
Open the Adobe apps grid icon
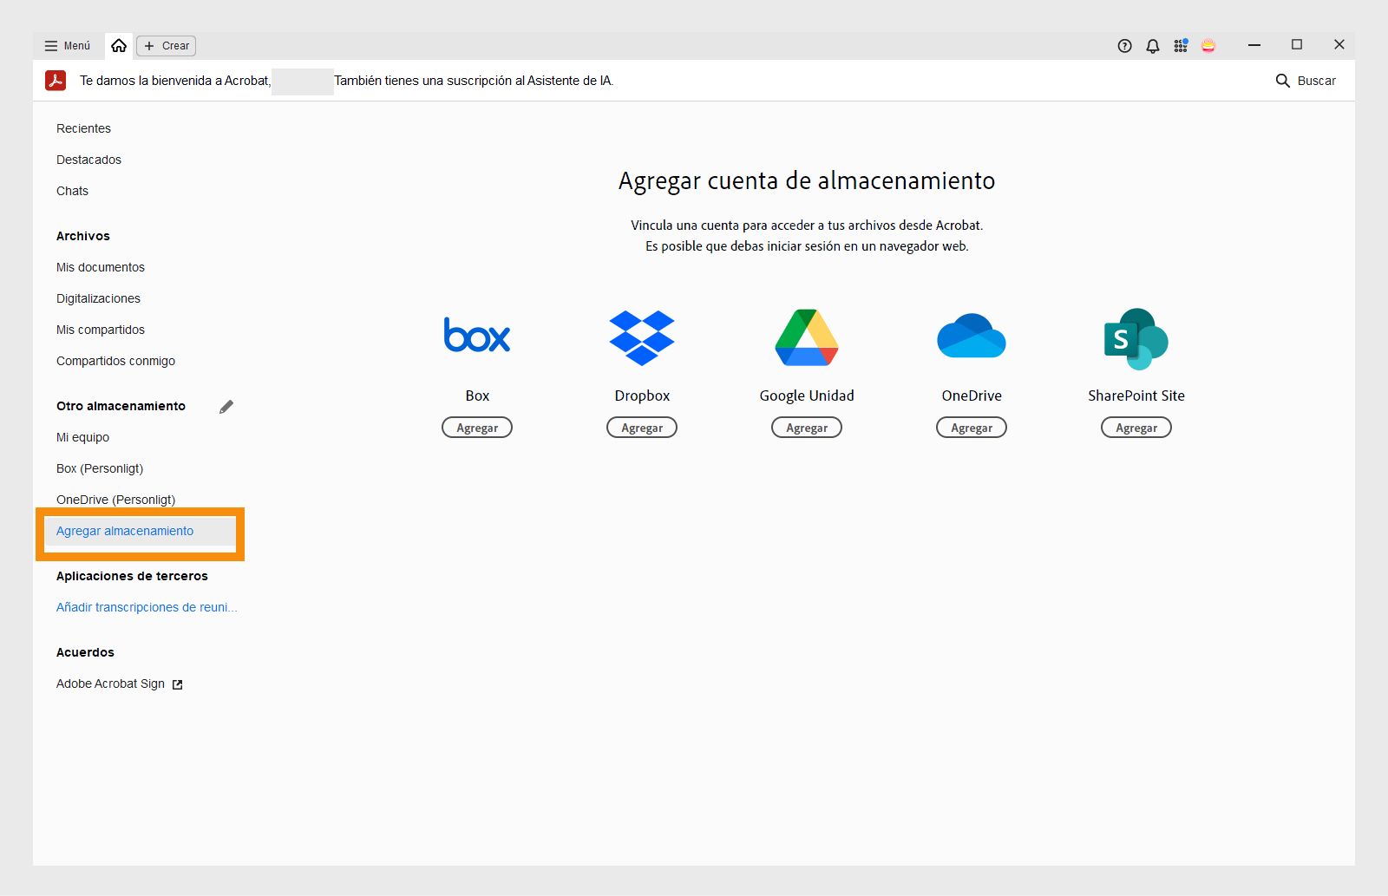click(1181, 45)
